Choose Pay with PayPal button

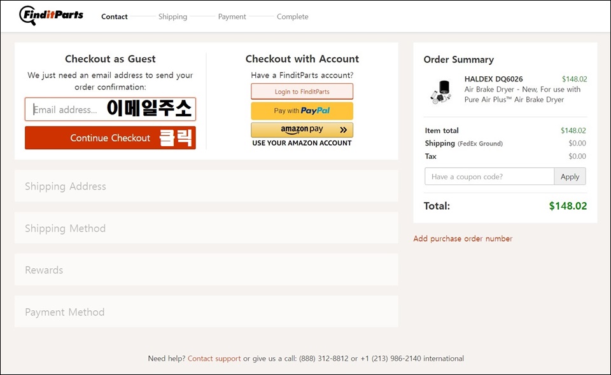(x=302, y=111)
